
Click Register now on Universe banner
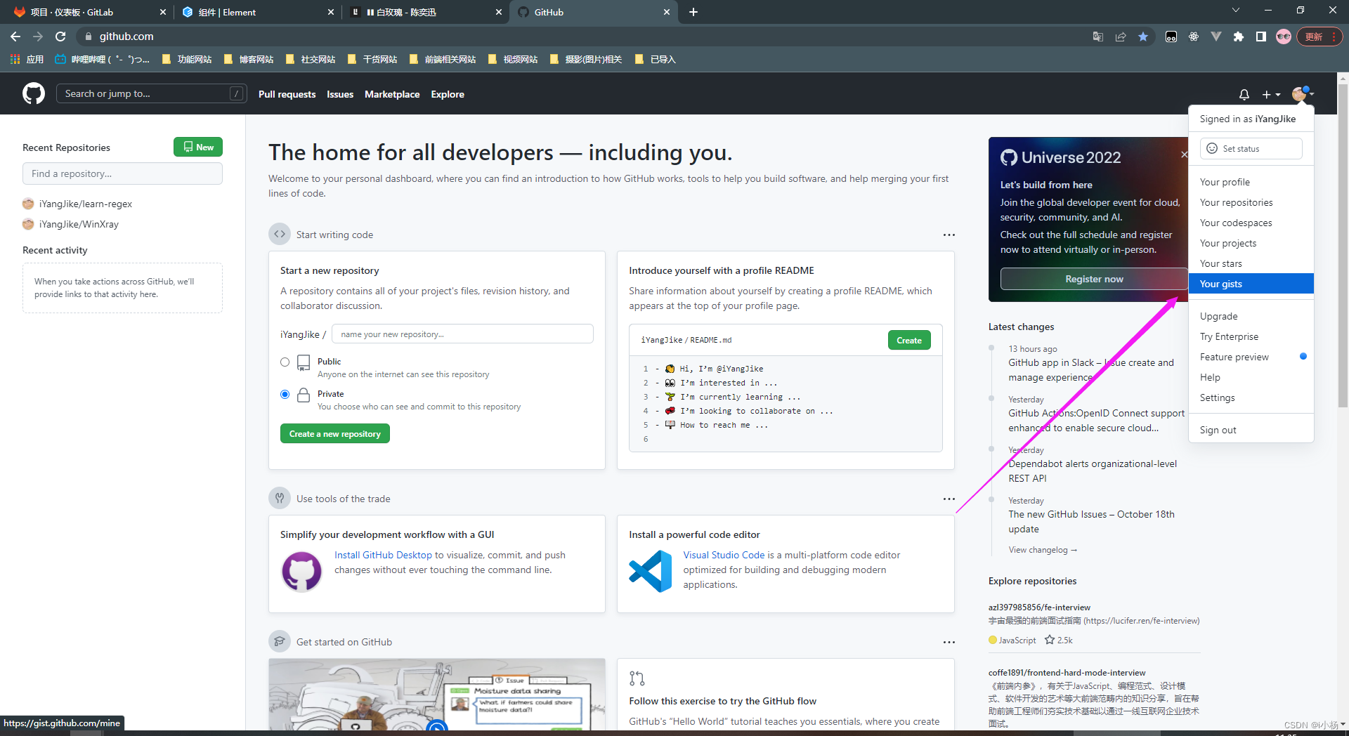1094,279
